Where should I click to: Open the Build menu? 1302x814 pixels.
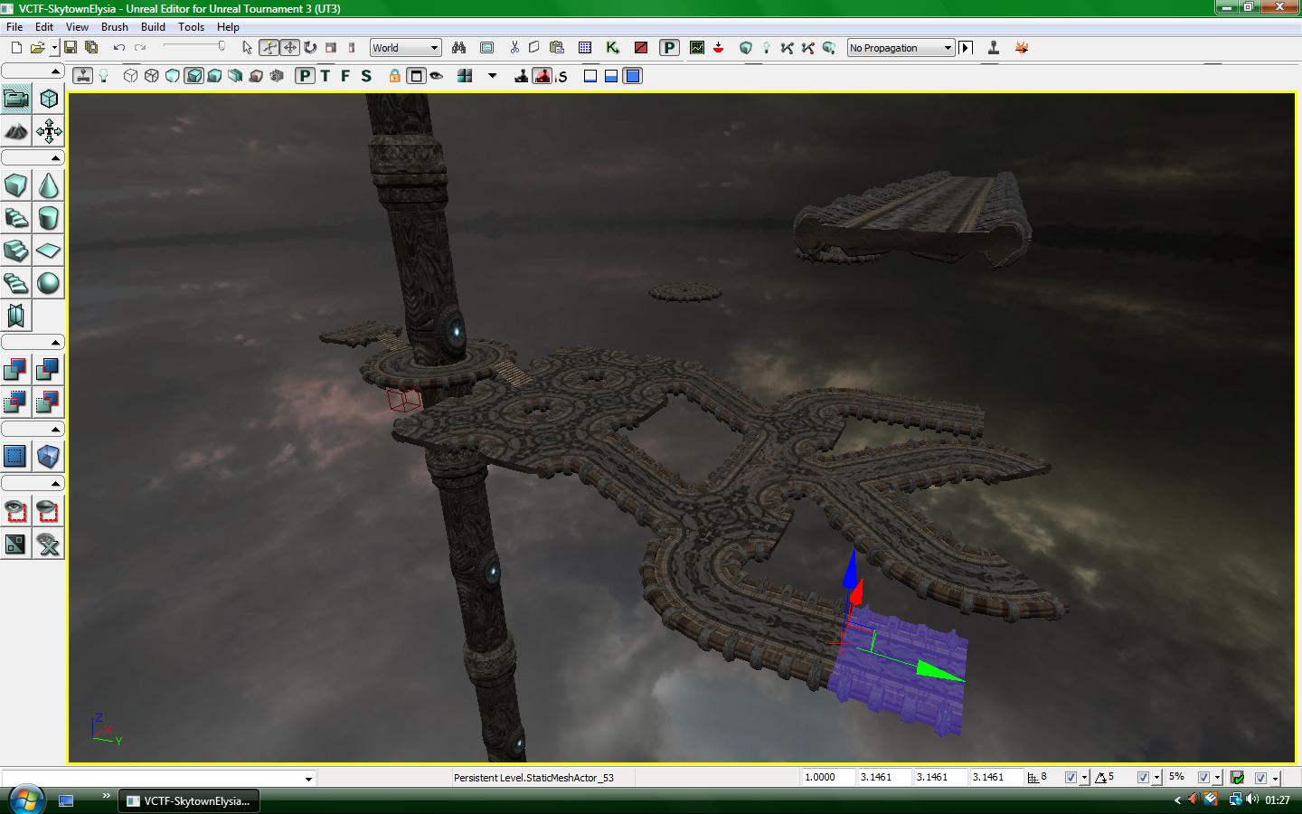[153, 26]
